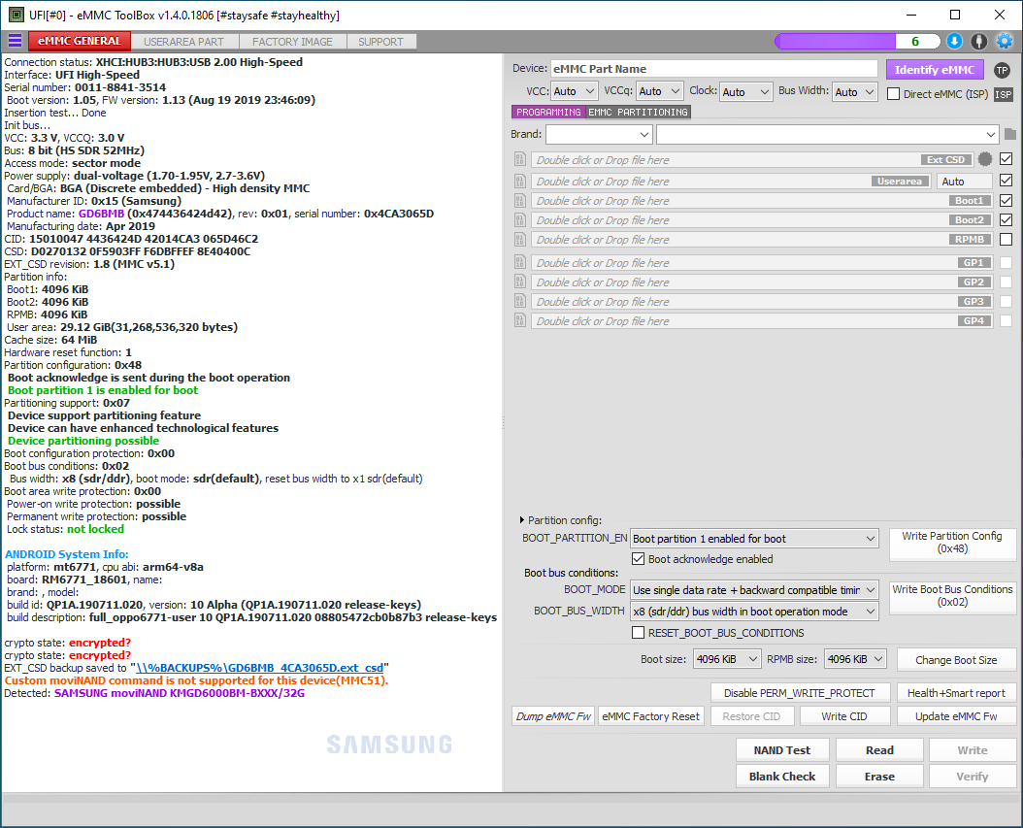Screen dimensions: 1023x828
Task: Select the EMMC PARTITIONING sub-tab
Action: [638, 113]
